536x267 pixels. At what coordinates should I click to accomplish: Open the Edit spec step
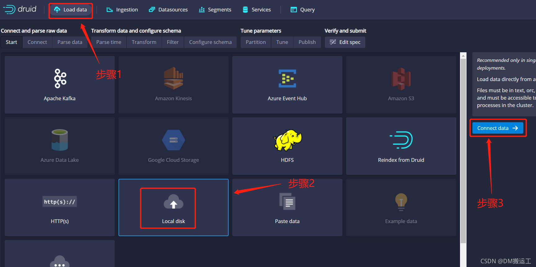click(x=345, y=42)
